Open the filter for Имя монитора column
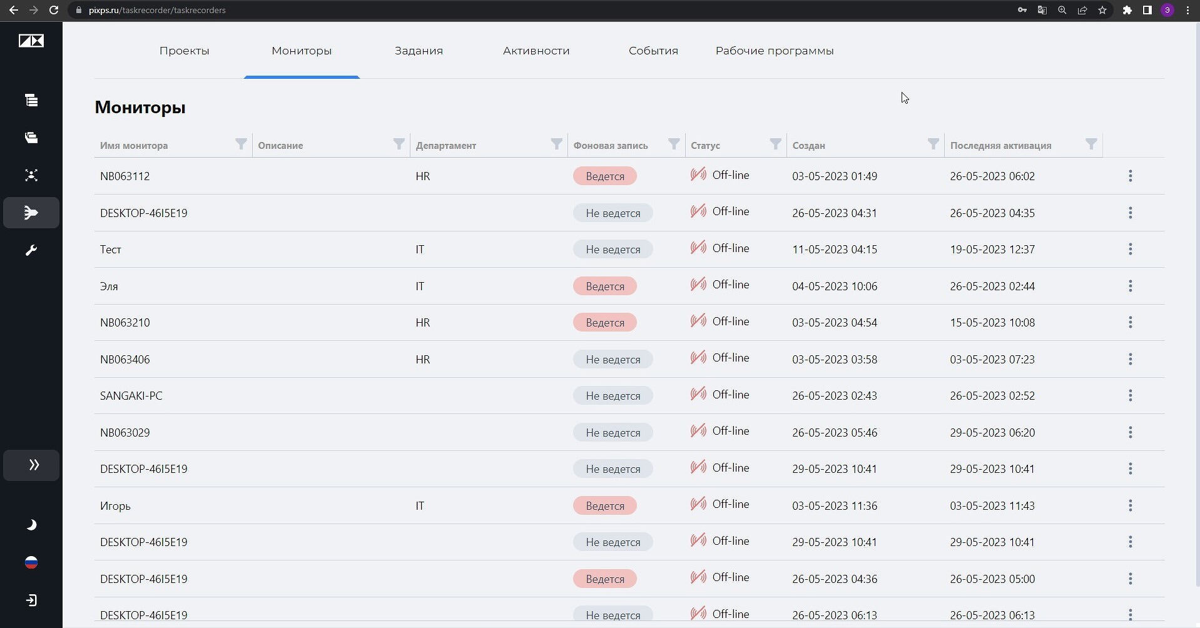This screenshot has width=1200, height=628. [x=241, y=144]
